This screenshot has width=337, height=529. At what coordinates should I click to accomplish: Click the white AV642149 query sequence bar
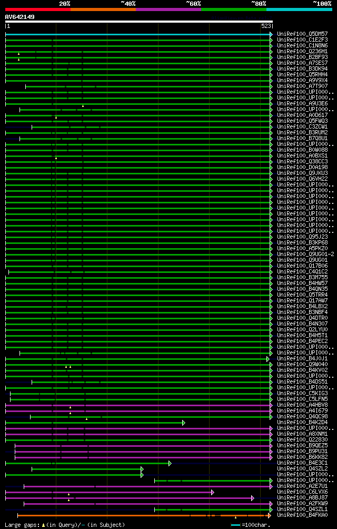[139, 22]
